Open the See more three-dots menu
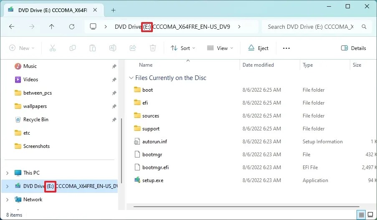Viewport: 377px width, 220px height. click(286, 48)
